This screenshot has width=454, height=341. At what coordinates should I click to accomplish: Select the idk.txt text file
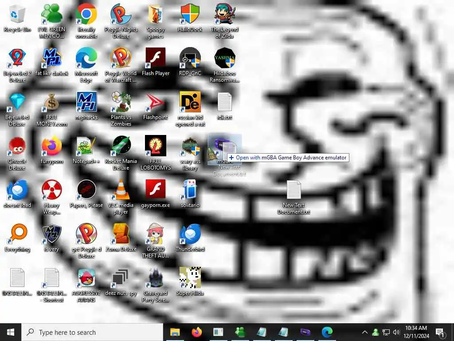(224, 102)
